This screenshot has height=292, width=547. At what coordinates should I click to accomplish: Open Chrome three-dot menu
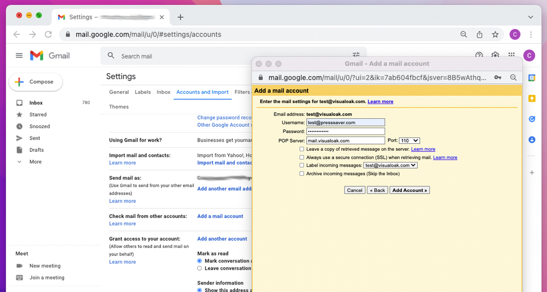[x=531, y=35]
